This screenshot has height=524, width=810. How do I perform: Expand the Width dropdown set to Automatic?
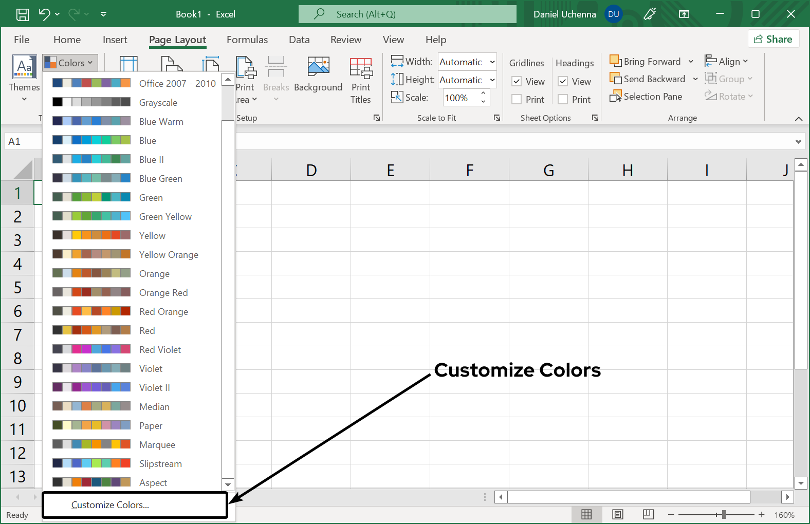[x=492, y=62]
